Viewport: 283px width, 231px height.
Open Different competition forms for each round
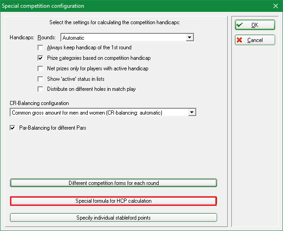click(x=113, y=183)
